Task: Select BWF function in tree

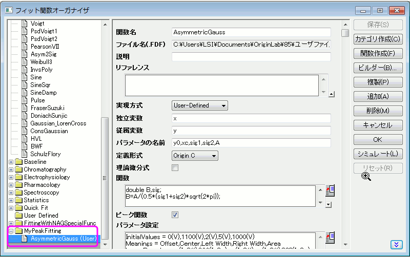Action: [x=36, y=146]
